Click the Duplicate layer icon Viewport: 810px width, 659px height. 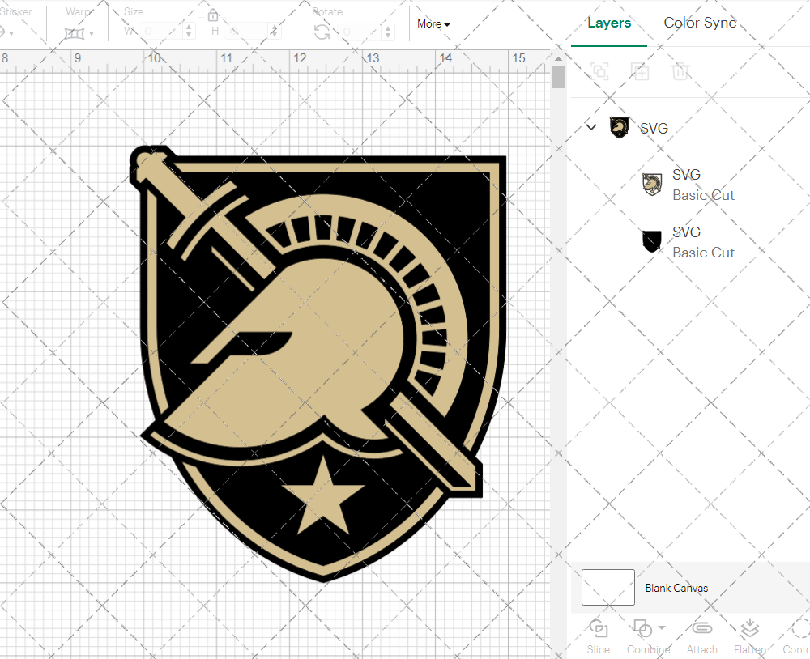(640, 70)
